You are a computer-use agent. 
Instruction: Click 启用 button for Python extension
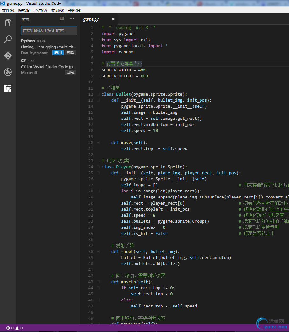(x=58, y=53)
